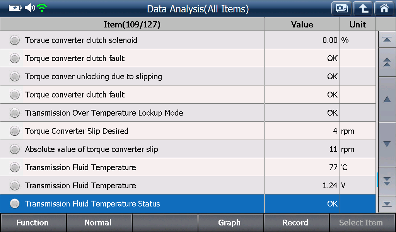Image resolution: width=396 pixels, height=232 pixels.
Task: Click the Value column header
Action: pos(302,24)
